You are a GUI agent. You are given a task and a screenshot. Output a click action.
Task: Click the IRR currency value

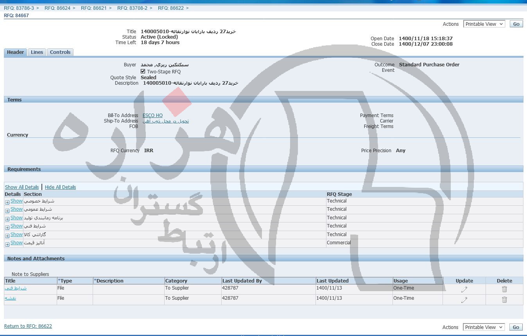(x=149, y=151)
